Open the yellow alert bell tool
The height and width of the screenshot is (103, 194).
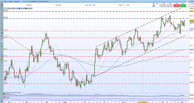(x=2, y=12)
